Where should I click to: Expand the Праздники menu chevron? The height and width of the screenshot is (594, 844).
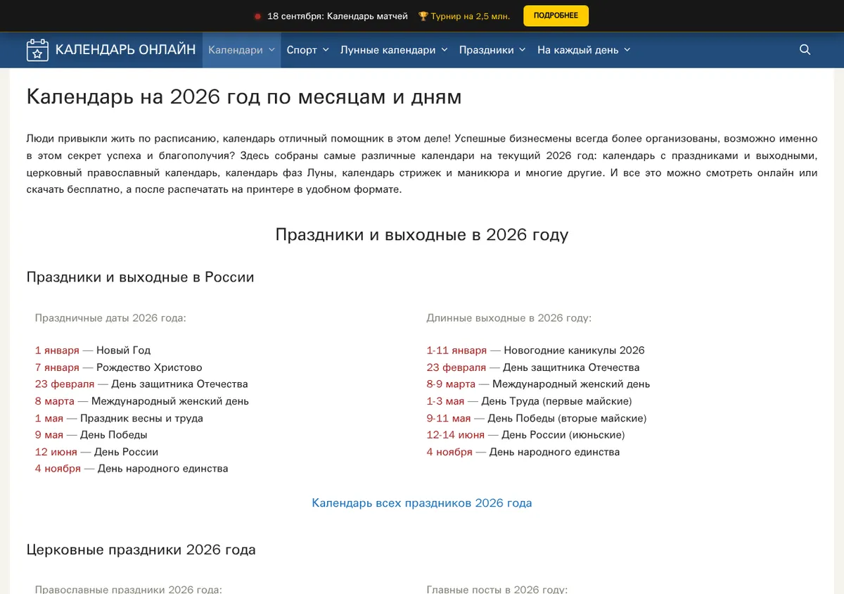(x=522, y=50)
